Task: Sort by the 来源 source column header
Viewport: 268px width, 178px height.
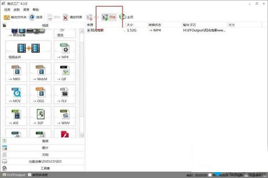Action: pyautogui.click(x=106, y=25)
